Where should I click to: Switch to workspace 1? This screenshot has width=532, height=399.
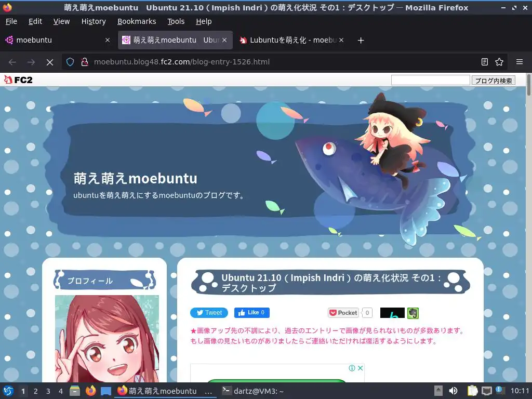pos(23,391)
